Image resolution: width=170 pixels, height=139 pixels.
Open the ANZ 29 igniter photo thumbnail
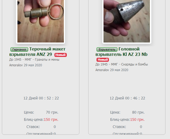click(40, 21)
